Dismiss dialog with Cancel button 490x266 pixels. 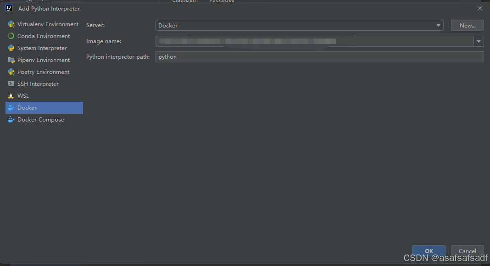467,251
